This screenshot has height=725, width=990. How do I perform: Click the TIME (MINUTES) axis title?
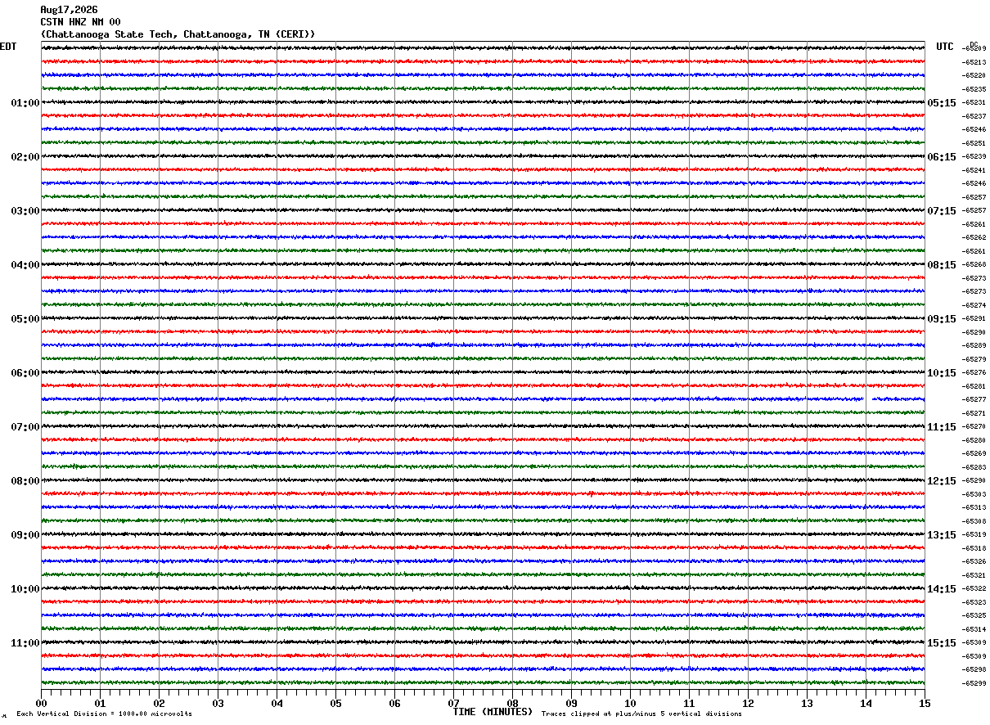(x=493, y=712)
